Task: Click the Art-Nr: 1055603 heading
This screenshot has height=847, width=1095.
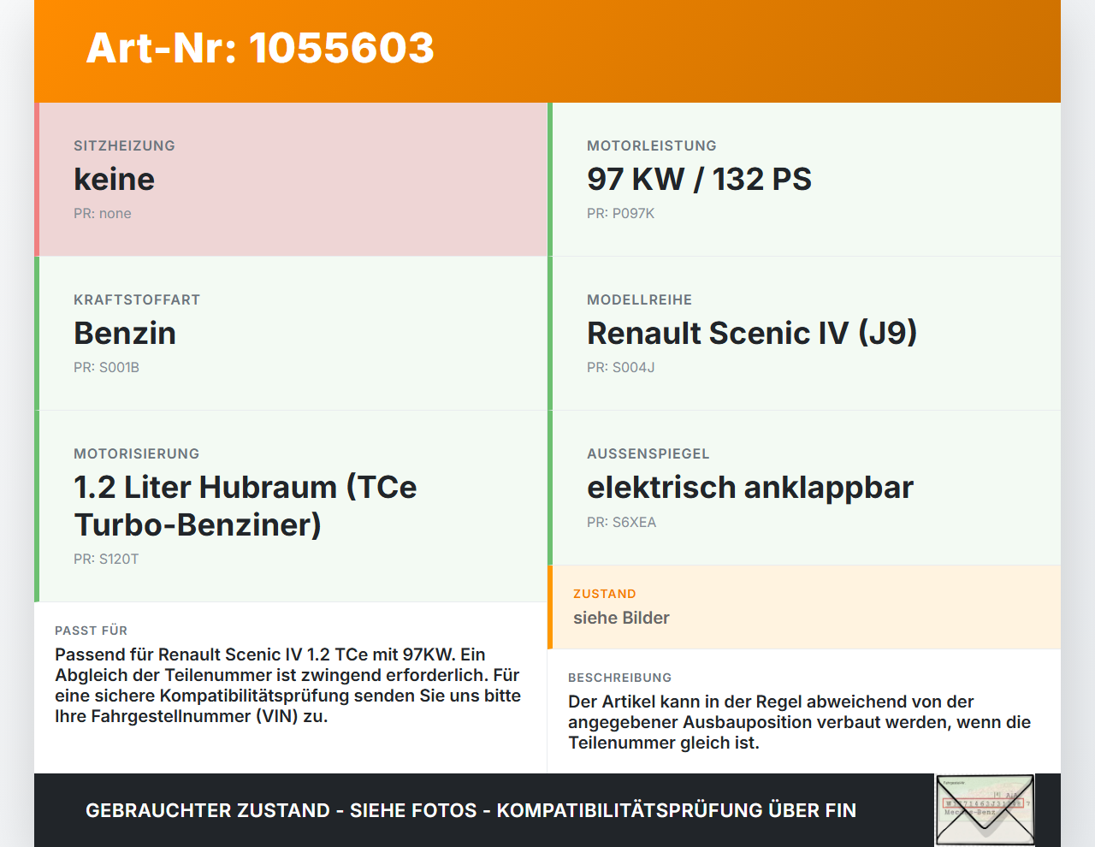Action: tap(260, 48)
